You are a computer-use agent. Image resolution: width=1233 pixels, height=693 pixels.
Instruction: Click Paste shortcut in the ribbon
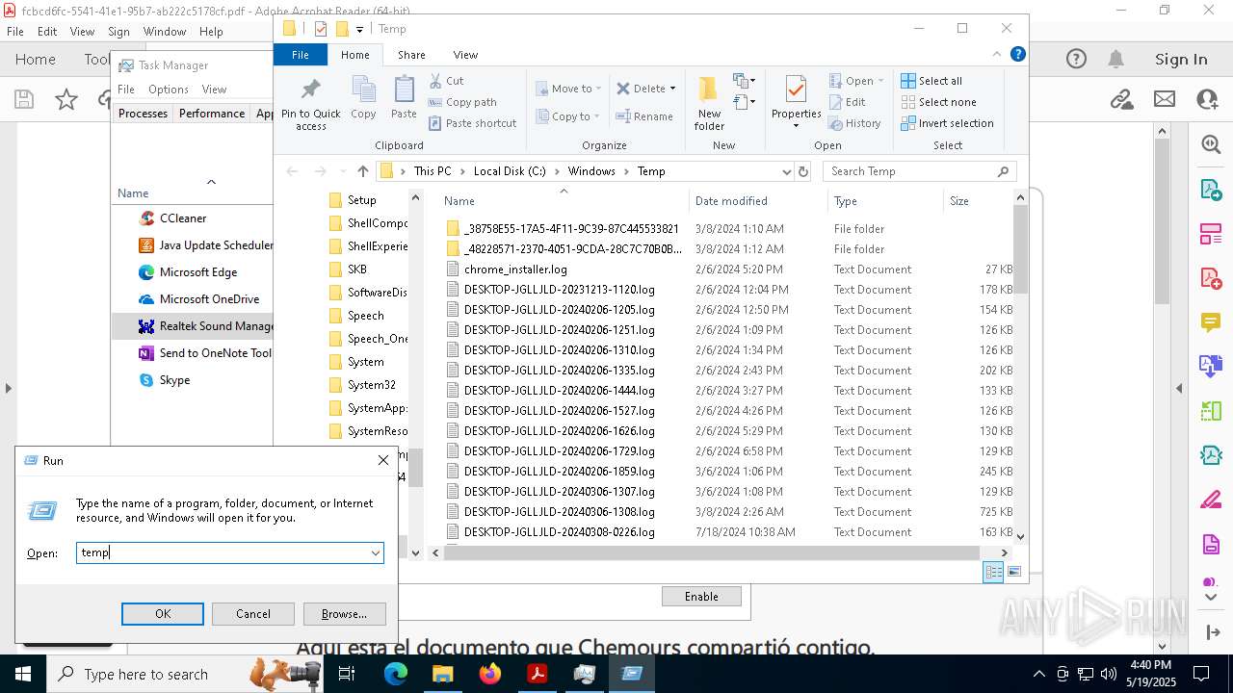tap(472, 123)
